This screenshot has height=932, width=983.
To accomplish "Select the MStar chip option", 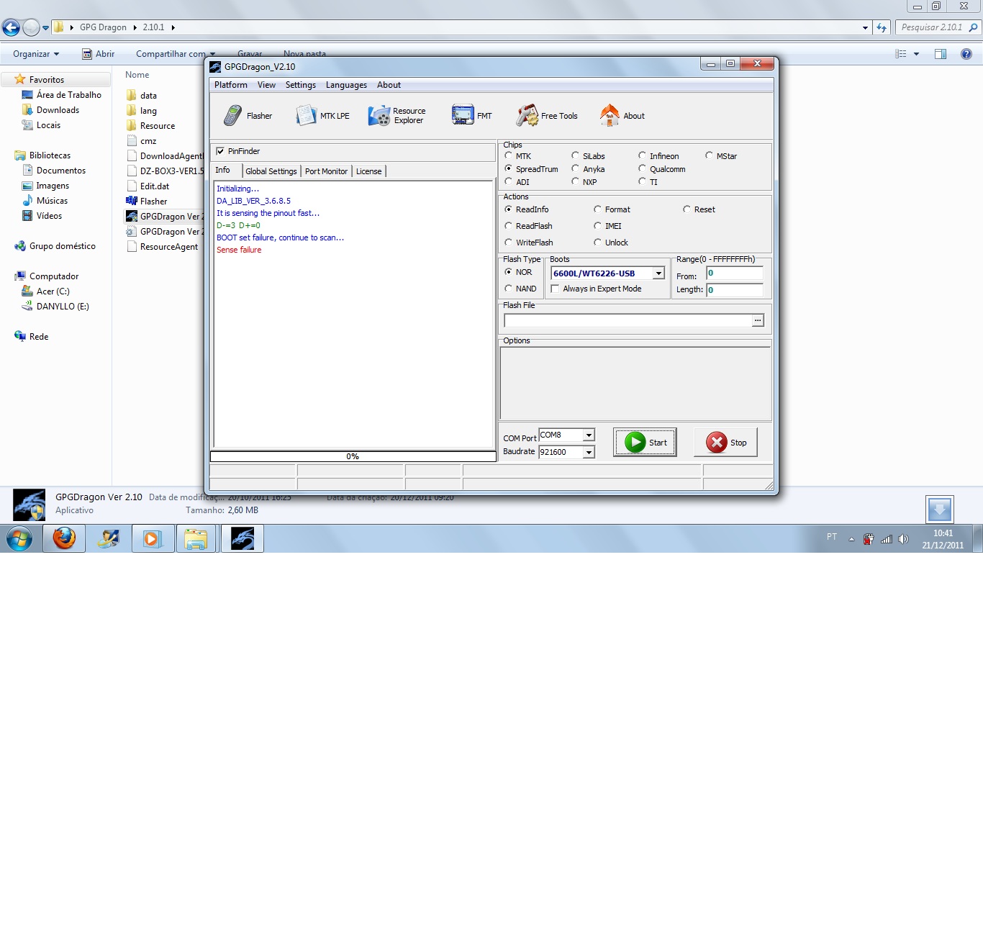I will (709, 155).
